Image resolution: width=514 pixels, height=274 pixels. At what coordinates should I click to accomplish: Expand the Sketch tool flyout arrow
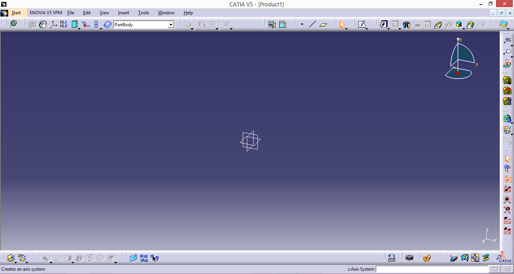point(366,29)
